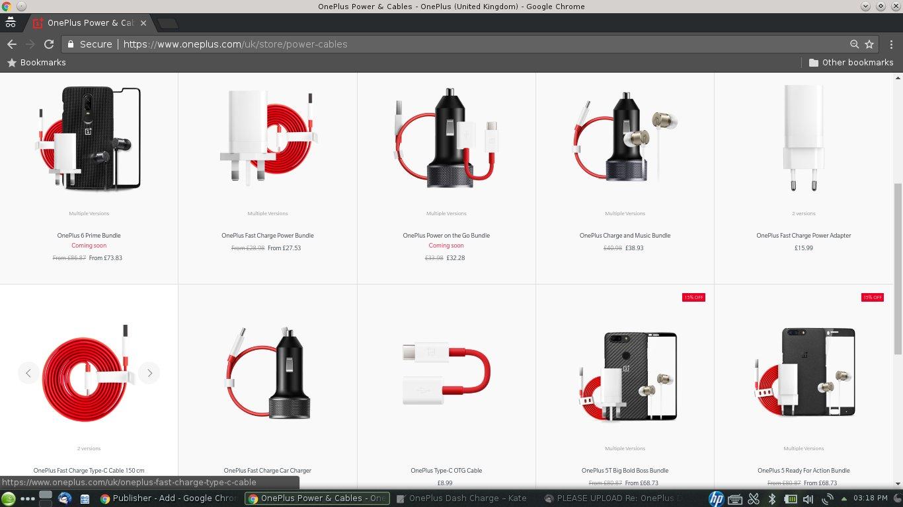Open the 5 Ready For Action Bundle image
The height and width of the screenshot is (507, 903).
click(803, 373)
